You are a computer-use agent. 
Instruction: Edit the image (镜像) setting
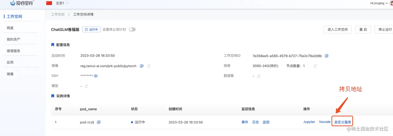149,66
